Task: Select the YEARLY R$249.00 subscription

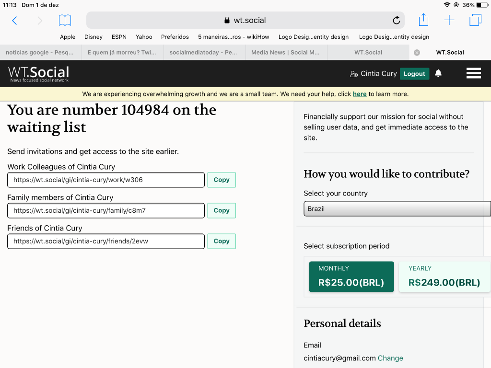Action: coord(444,276)
